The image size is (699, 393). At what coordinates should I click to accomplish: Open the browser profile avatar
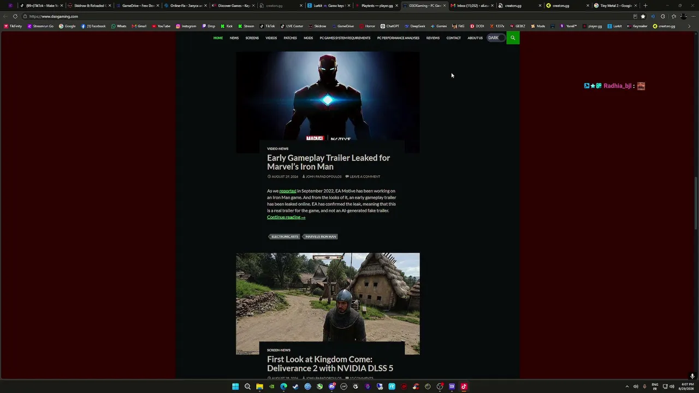coord(683,16)
